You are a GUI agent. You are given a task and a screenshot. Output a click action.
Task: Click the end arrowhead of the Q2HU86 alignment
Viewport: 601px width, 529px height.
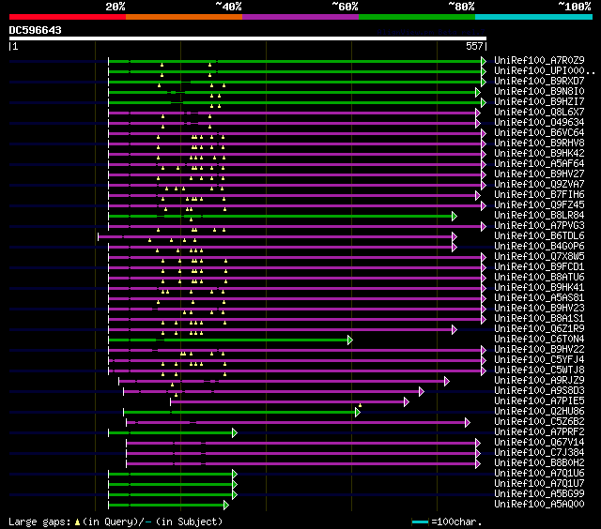[x=358, y=413]
